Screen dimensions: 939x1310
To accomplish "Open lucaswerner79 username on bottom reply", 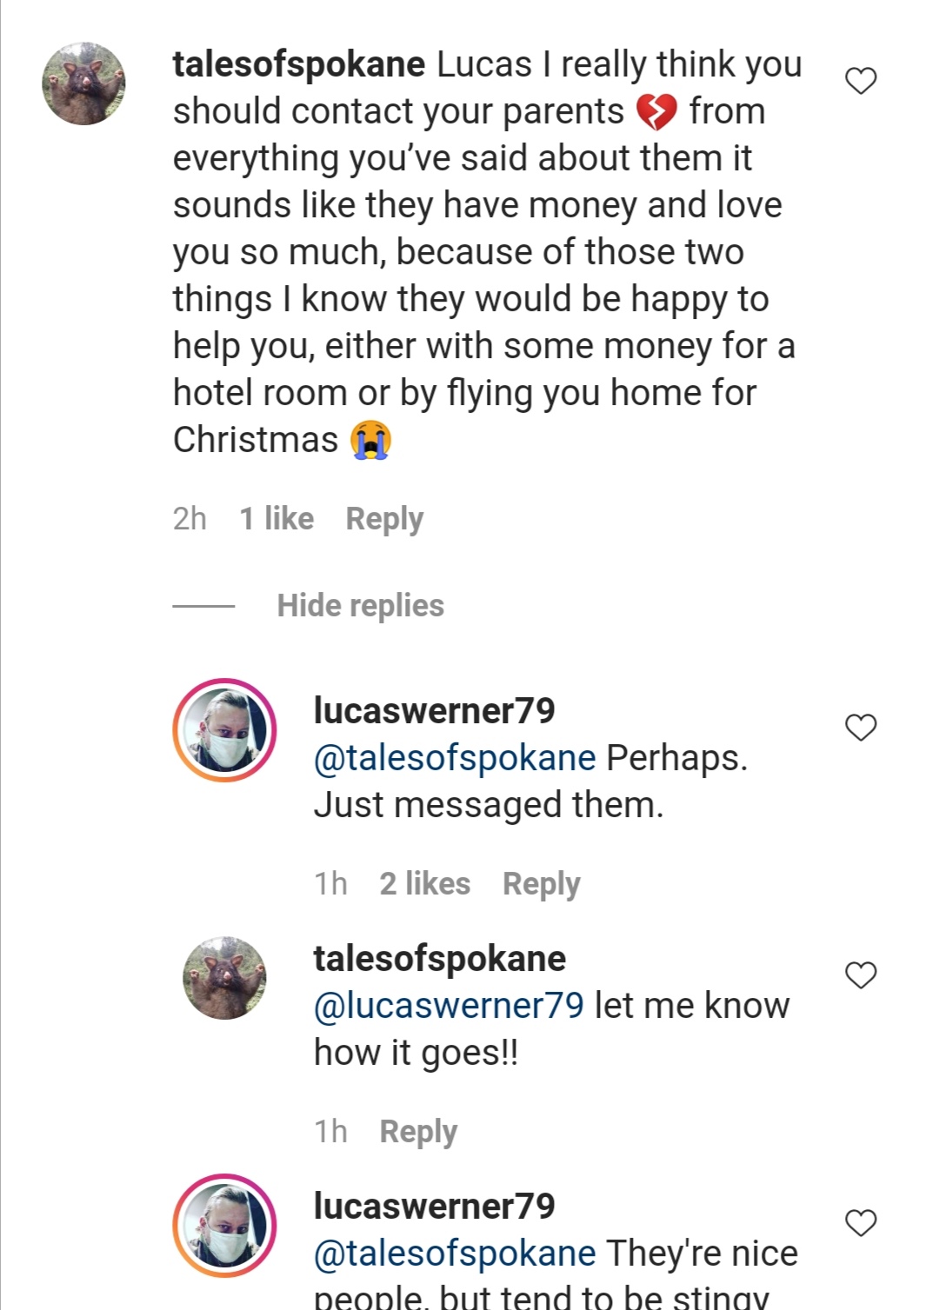I will tap(434, 1207).
